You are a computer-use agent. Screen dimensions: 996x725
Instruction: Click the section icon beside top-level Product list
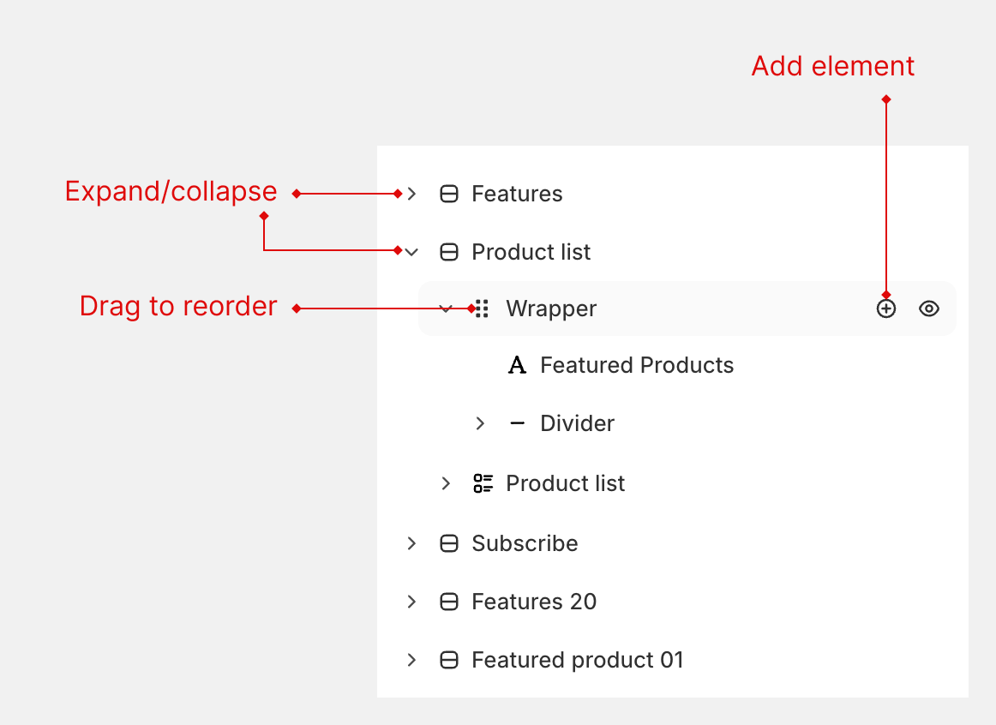(x=448, y=252)
